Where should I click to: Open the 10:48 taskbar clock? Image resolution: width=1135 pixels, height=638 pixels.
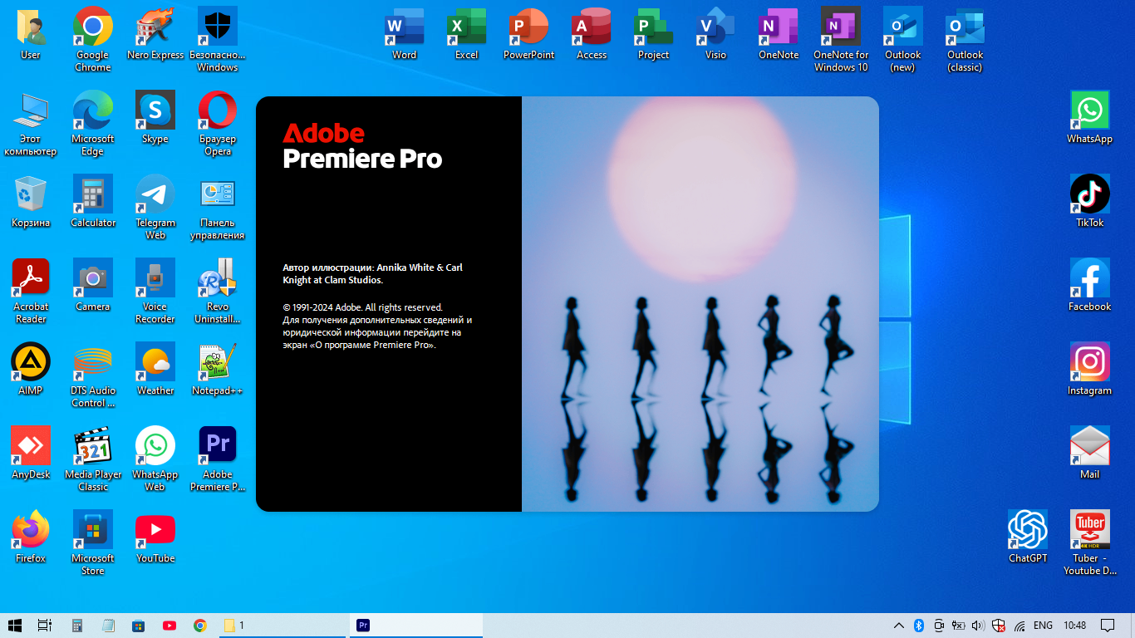point(1074,626)
